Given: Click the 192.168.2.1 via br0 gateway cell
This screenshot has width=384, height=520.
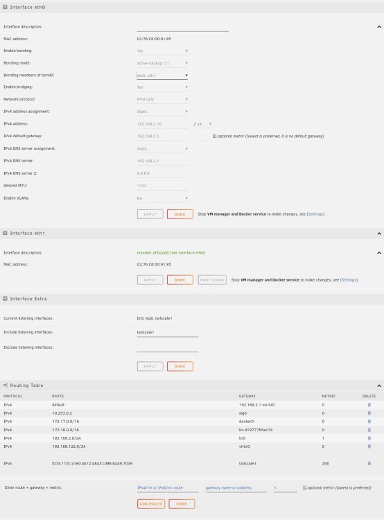Looking at the screenshot, I should pos(256,405).
